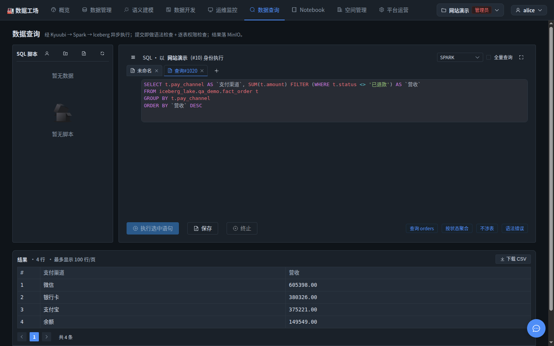Click the new script file icon in the SQL 脚本 panel
554x346 pixels.
click(x=84, y=53)
